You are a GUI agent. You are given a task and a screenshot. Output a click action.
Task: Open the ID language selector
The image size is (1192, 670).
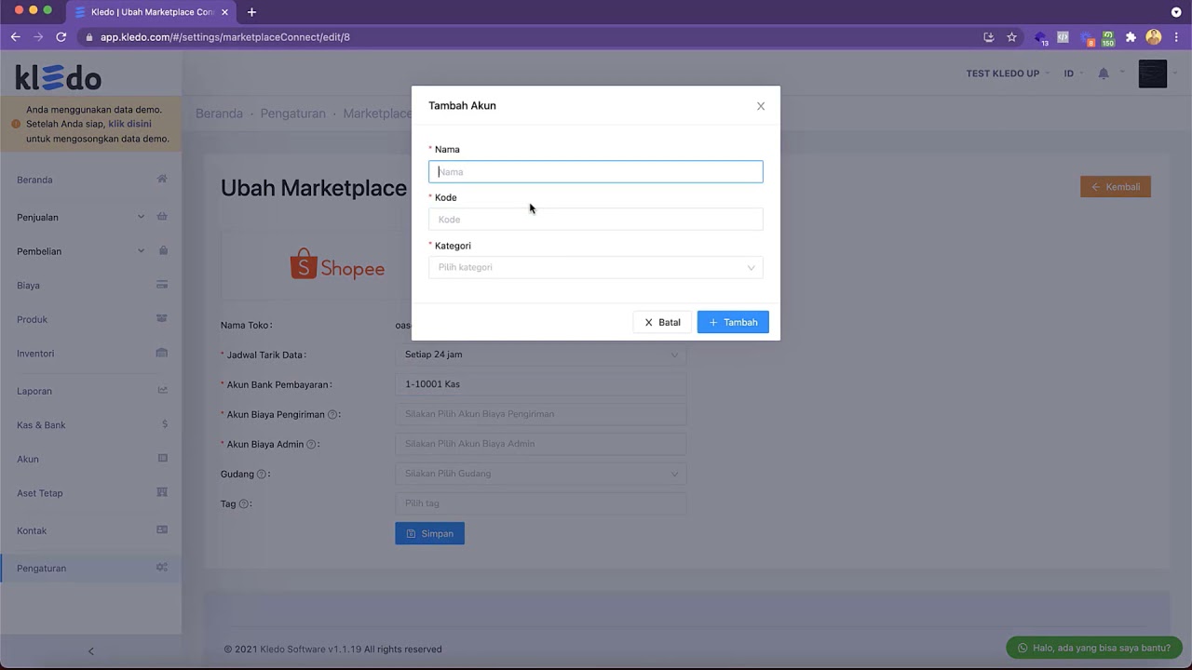pyautogui.click(x=1074, y=74)
